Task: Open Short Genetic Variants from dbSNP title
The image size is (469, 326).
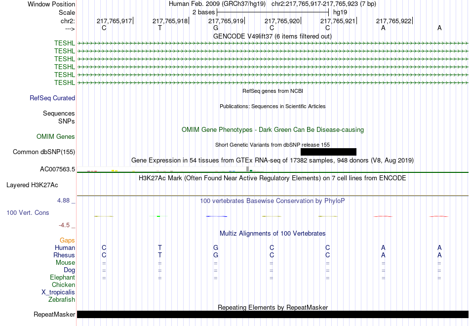Action: [273, 145]
